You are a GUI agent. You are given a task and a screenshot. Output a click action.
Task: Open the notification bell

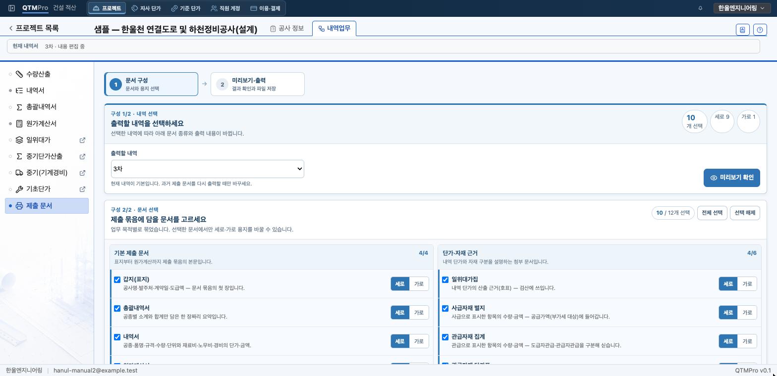[x=700, y=8]
